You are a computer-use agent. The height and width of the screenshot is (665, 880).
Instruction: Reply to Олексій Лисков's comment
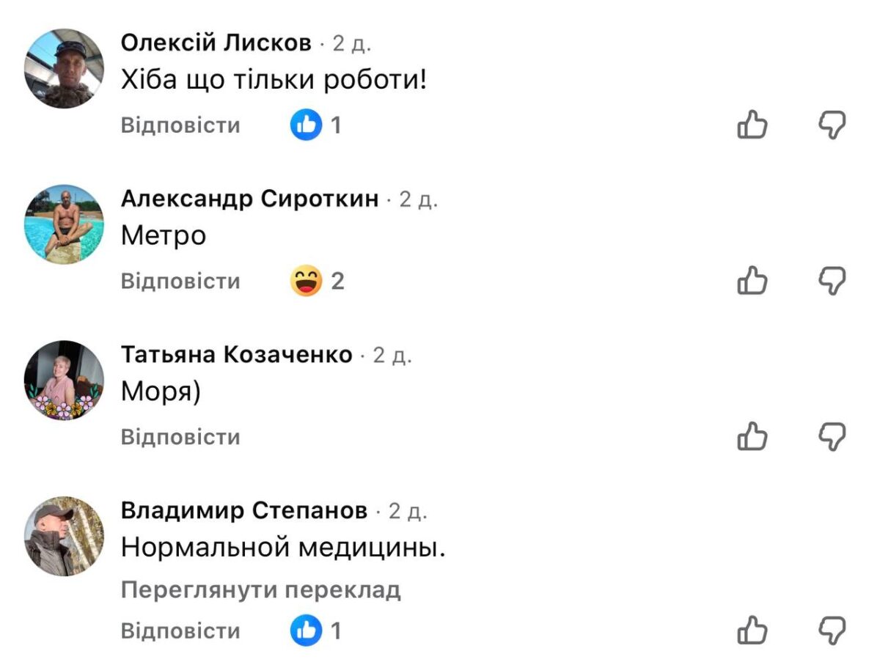(180, 125)
